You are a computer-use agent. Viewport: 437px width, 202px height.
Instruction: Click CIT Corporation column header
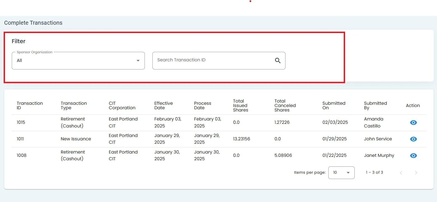point(122,105)
